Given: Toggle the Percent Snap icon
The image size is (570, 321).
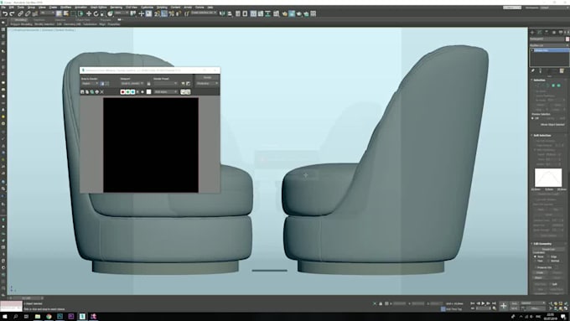Looking at the screenshot, I should click(172, 13).
